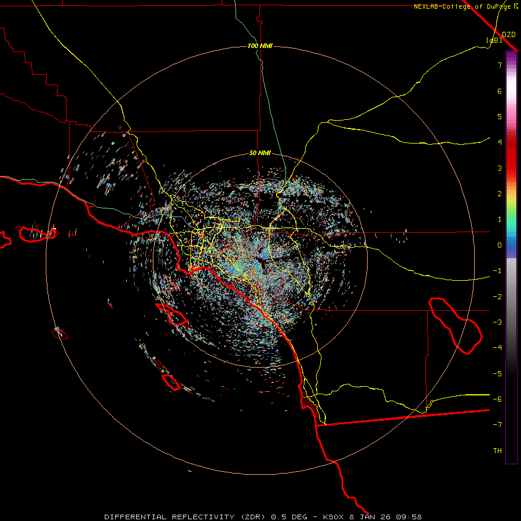Click the -7 value on the color scale
This screenshot has width=521, height=521.
point(497,425)
